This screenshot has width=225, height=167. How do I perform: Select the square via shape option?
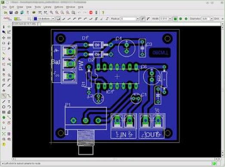[x=175, y=19]
